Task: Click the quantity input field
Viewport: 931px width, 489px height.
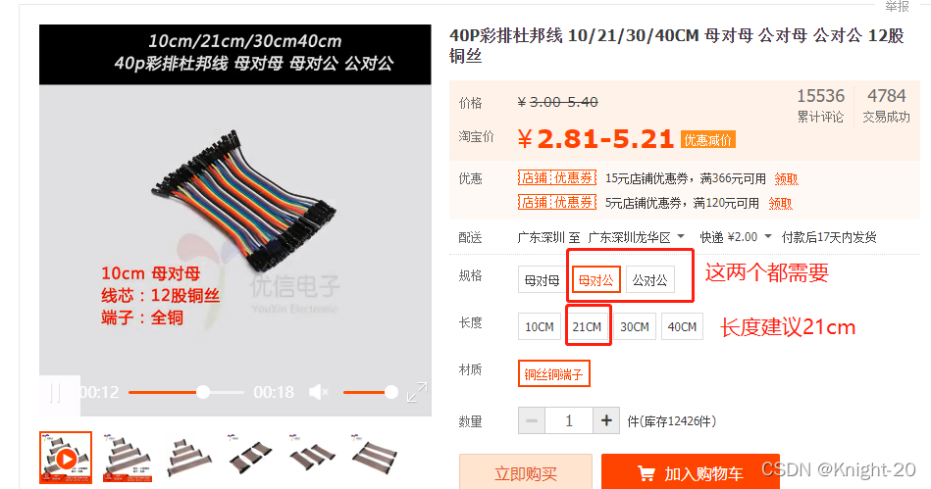Action: click(x=569, y=420)
